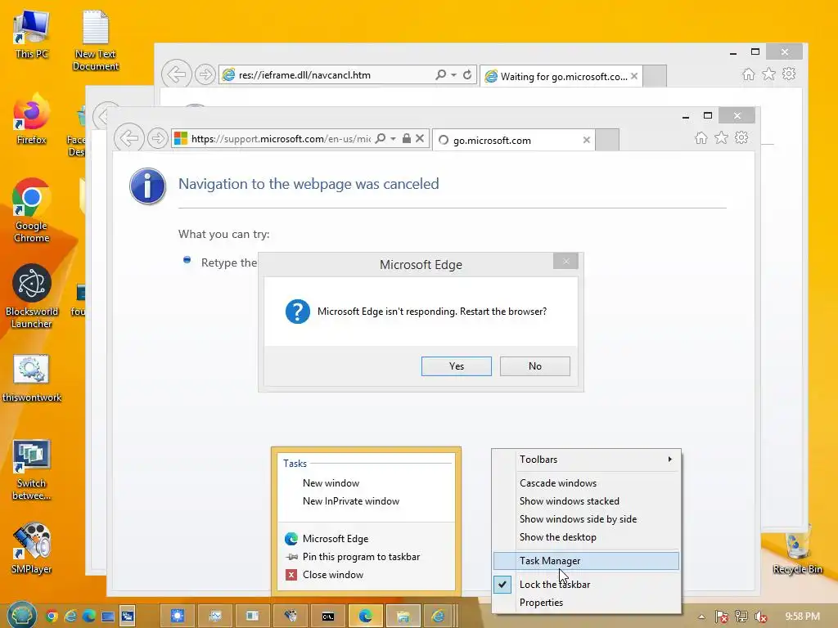838x628 pixels.
Task: Select Cascade windows
Action: [x=586, y=482]
